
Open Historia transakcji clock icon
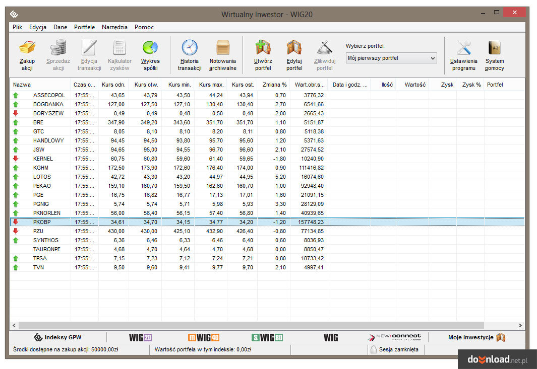190,47
